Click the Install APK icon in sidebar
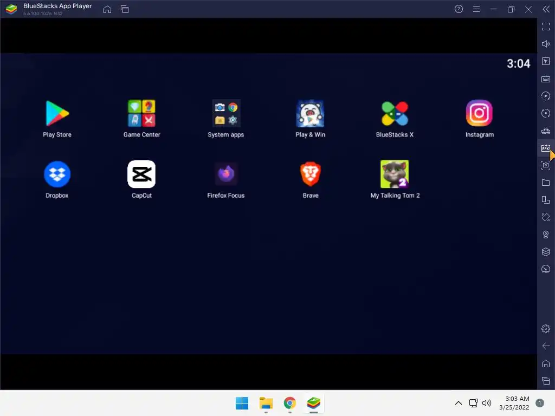 [x=546, y=148]
